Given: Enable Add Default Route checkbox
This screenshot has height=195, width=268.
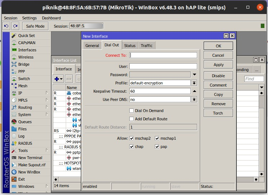Looking at the screenshot, I should point(131,119).
